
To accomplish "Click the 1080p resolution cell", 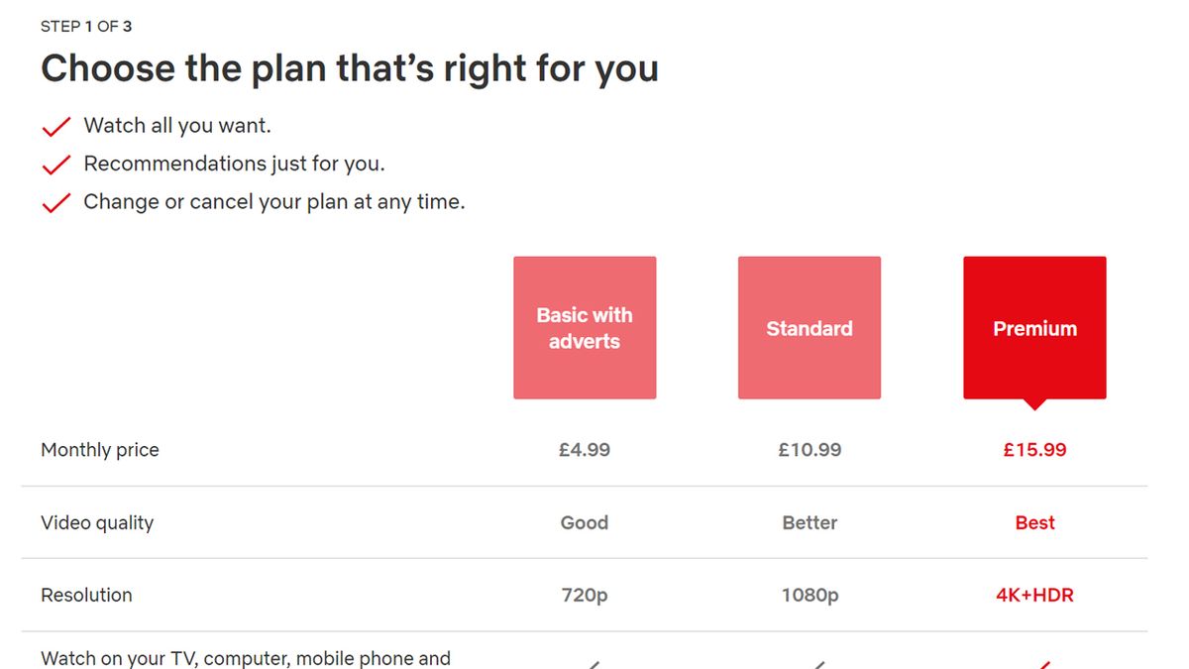I will click(x=810, y=595).
